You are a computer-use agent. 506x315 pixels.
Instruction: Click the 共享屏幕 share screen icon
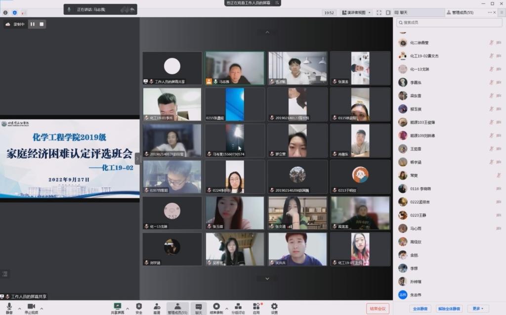tap(117, 307)
